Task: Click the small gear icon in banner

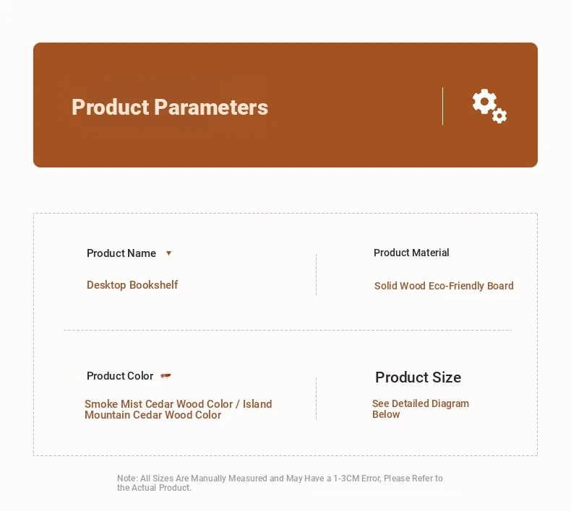Action: point(499,115)
